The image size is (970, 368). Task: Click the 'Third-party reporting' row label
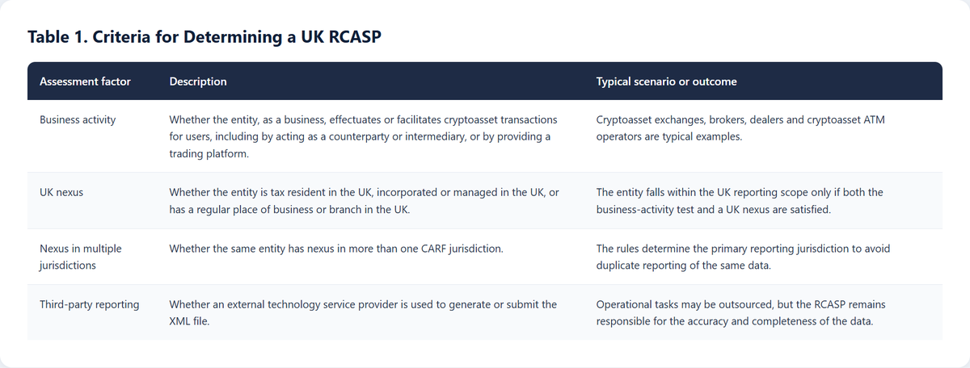[x=89, y=304]
